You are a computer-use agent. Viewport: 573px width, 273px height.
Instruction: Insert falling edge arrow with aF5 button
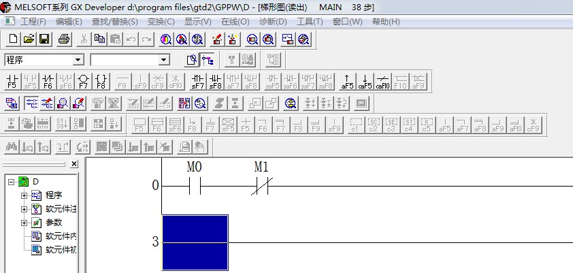[347, 82]
